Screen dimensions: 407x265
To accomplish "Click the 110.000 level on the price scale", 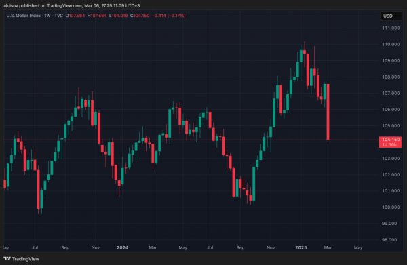I will pos(391,44).
